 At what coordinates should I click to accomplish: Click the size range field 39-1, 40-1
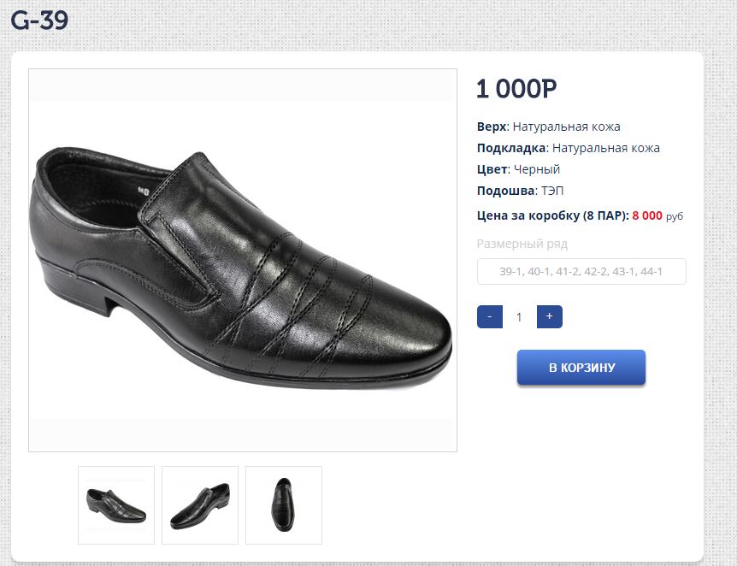pyautogui.click(x=581, y=272)
